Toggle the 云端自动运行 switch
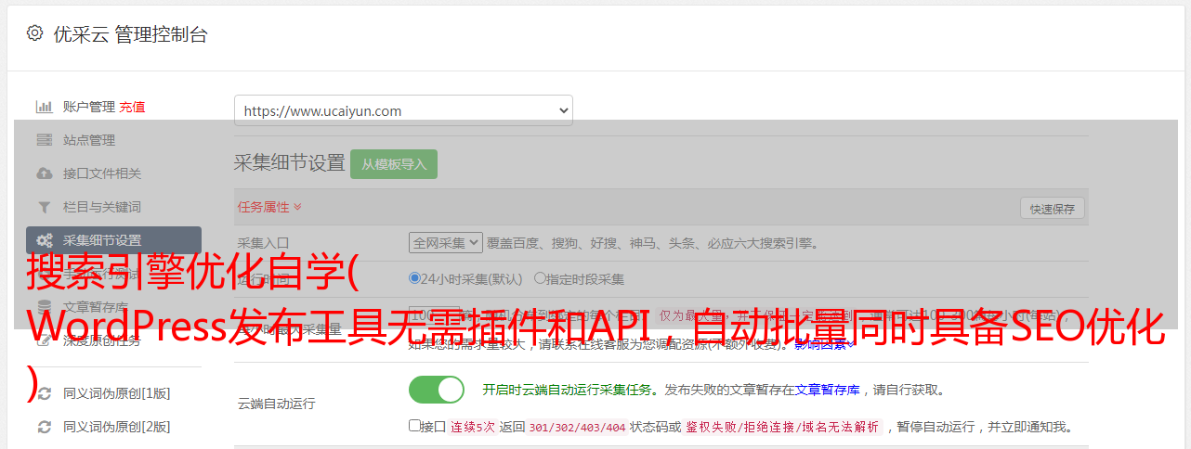The width and height of the screenshot is (1191, 449). (x=437, y=390)
